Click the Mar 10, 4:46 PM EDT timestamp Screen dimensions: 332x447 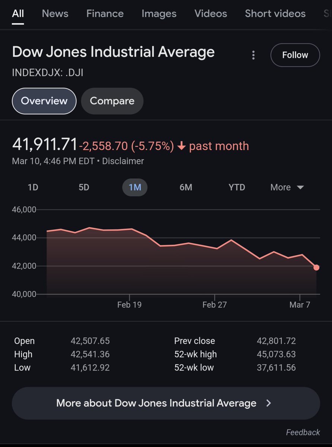[53, 161]
